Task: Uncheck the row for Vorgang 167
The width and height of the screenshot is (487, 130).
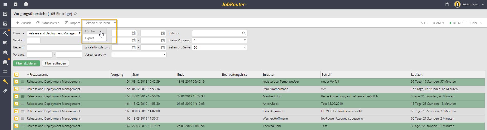Action: pos(16,126)
